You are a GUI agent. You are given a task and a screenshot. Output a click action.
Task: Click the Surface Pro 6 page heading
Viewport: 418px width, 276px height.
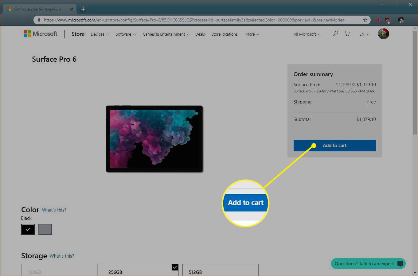coord(54,59)
